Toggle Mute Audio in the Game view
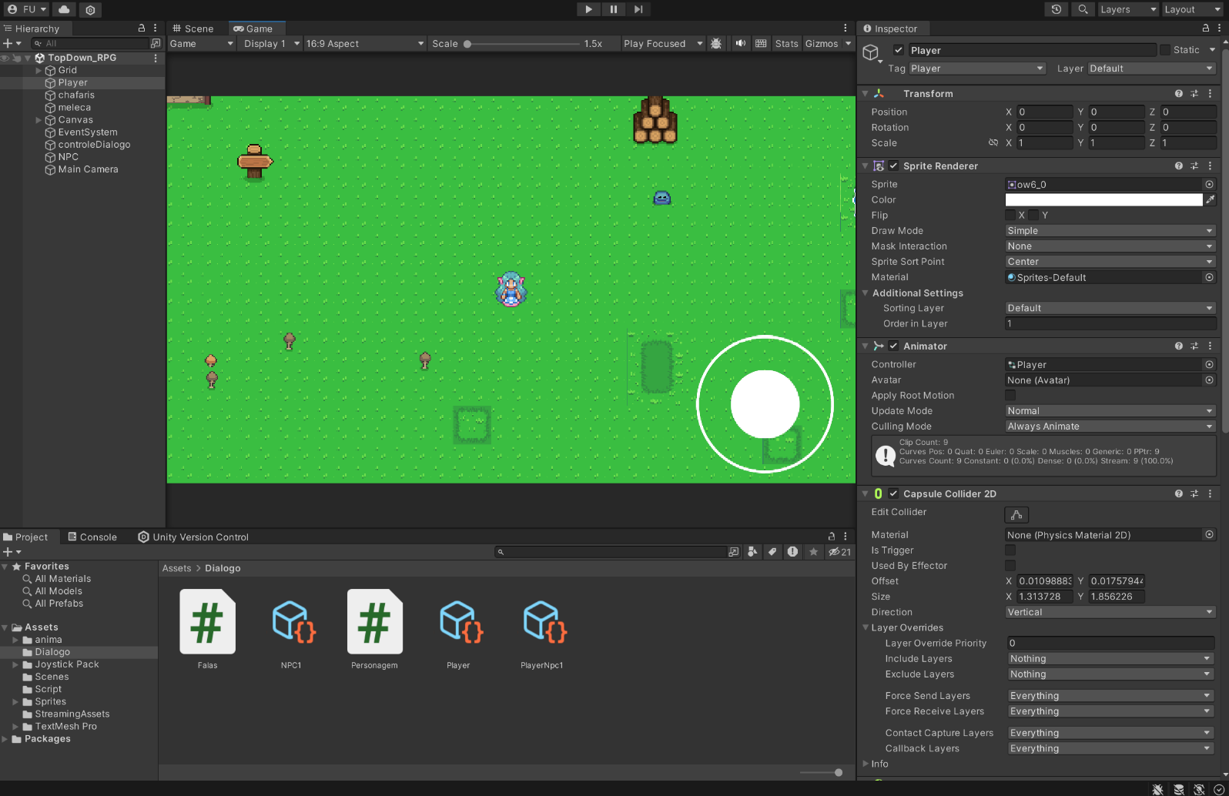Screen dimensions: 1229x796 click(740, 43)
